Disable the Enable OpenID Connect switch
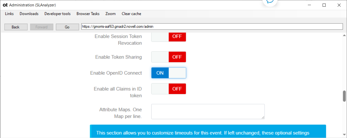 tap(169, 73)
